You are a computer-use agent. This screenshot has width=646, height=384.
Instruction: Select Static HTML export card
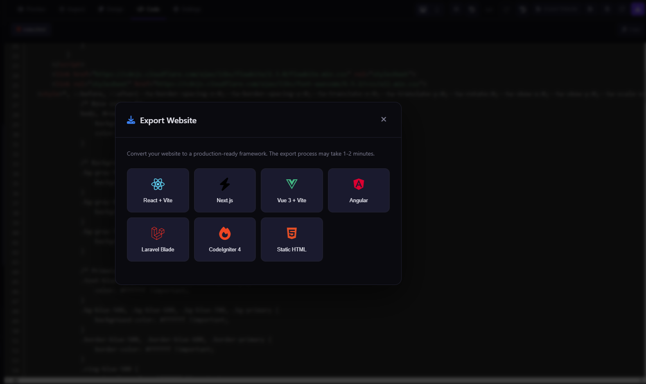(291, 239)
